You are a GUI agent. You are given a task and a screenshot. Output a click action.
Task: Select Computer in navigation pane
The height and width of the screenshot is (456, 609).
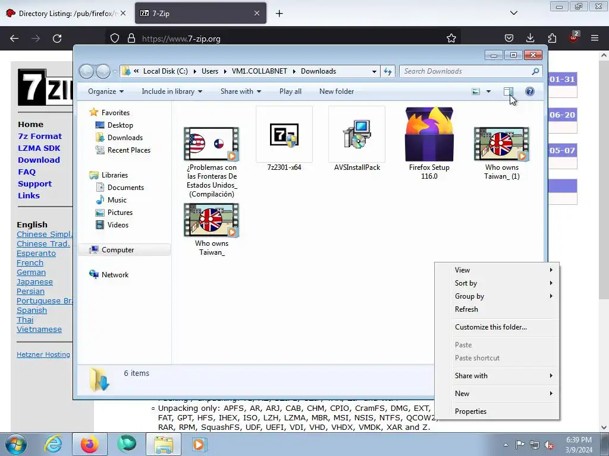pos(124,250)
